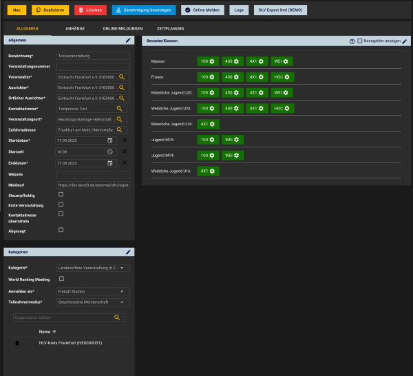Switch to the Anhänge tab
Screen dimensions: 413x376
[x=75, y=28]
